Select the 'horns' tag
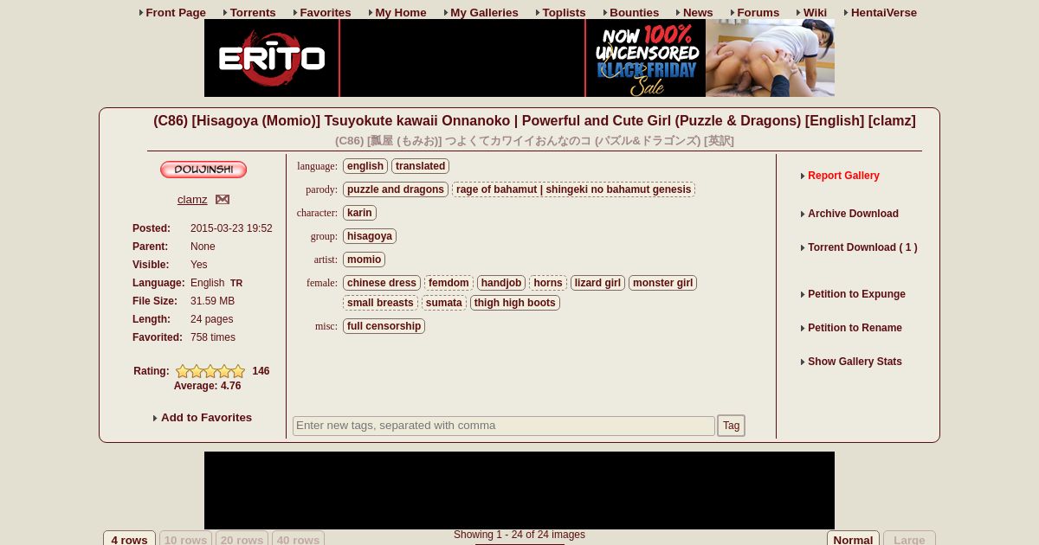 [x=548, y=283]
